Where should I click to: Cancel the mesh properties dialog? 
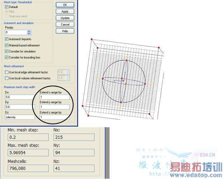tap(65, 24)
